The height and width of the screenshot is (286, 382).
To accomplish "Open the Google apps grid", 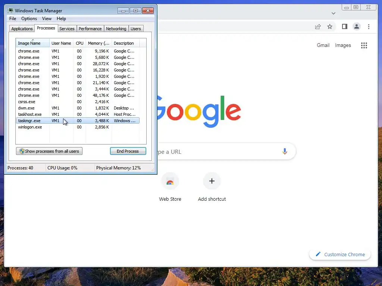I will [364, 45].
